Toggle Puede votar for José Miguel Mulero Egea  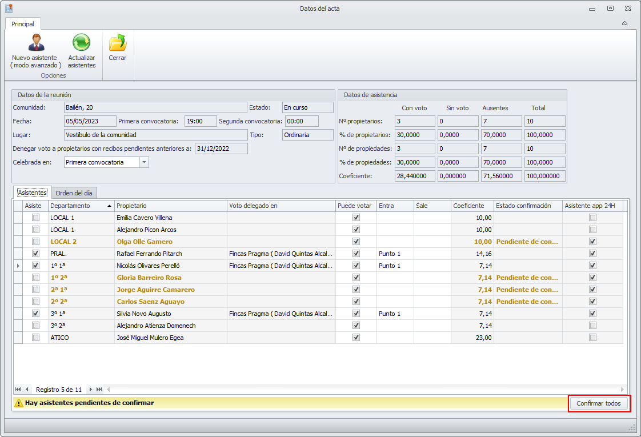click(356, 338)
